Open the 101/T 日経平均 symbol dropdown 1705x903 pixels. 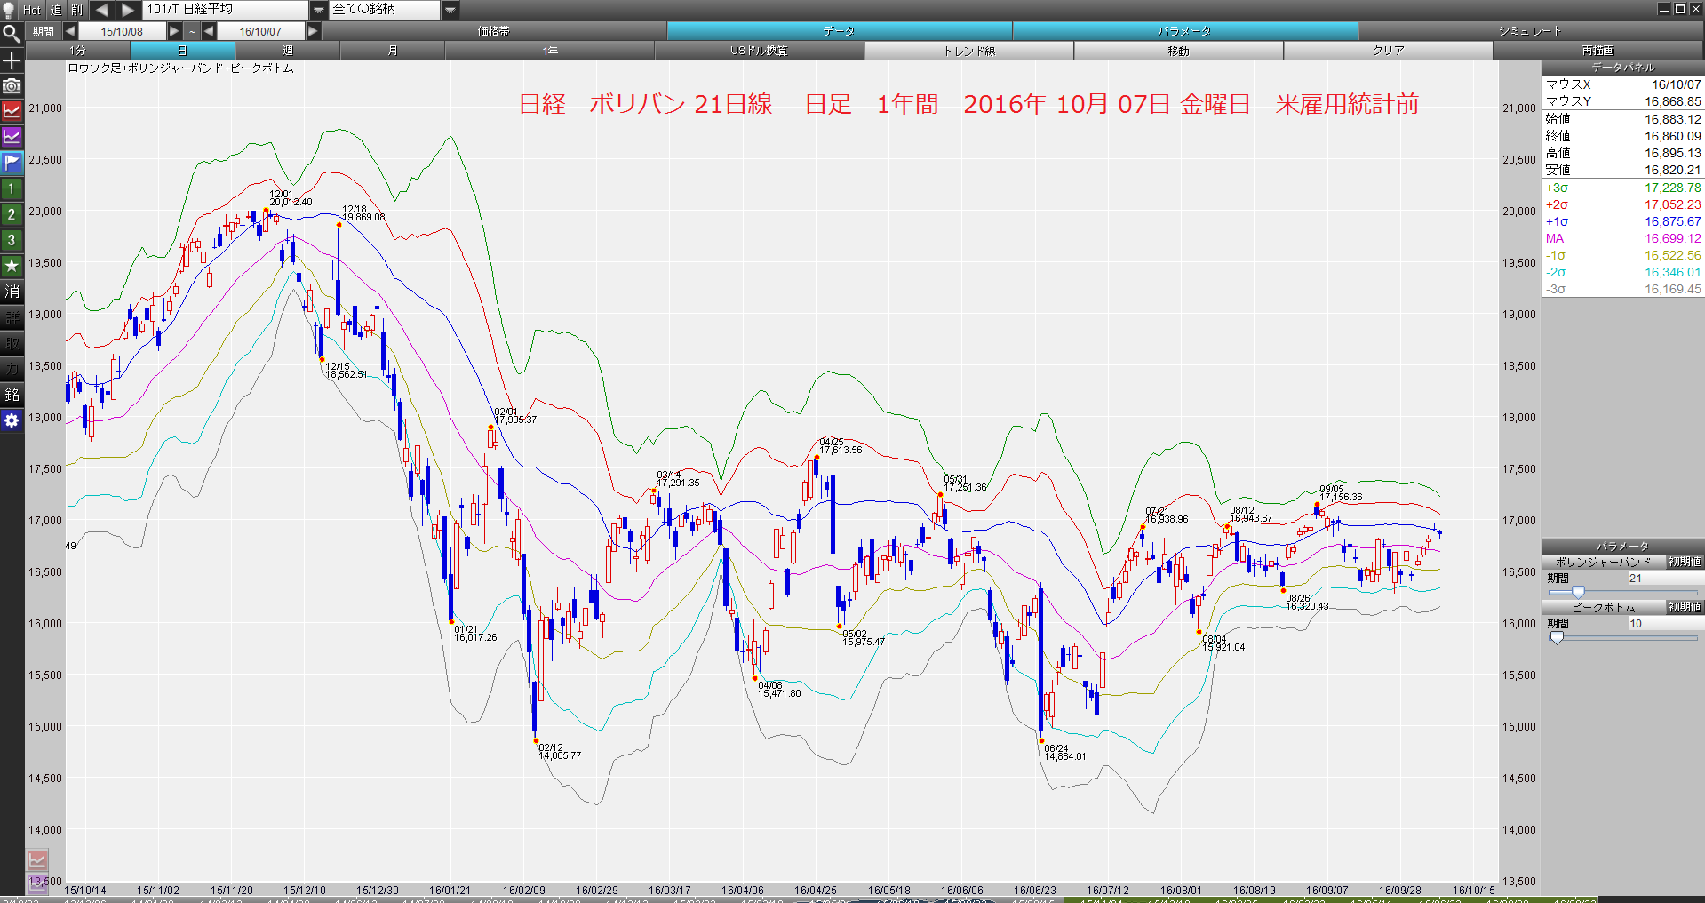319,10
